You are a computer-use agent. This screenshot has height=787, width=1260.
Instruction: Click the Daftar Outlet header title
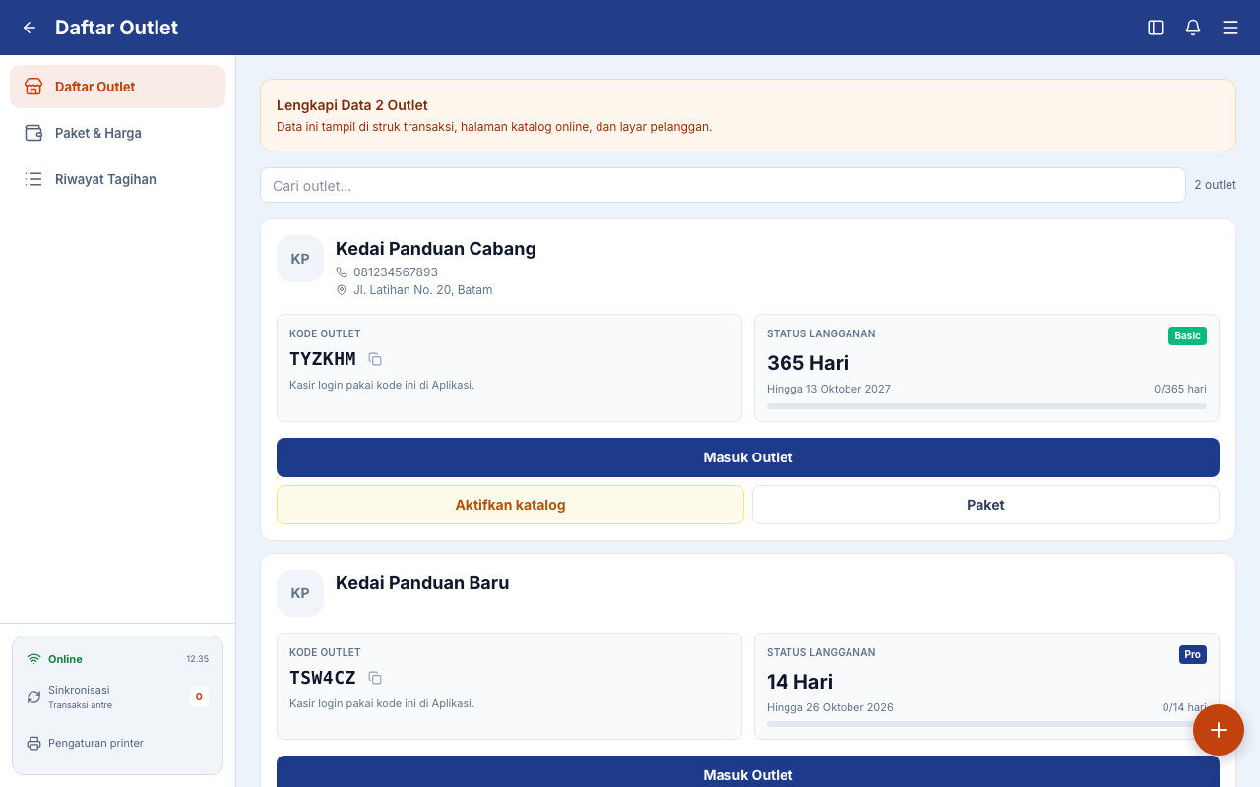(116, 28)
